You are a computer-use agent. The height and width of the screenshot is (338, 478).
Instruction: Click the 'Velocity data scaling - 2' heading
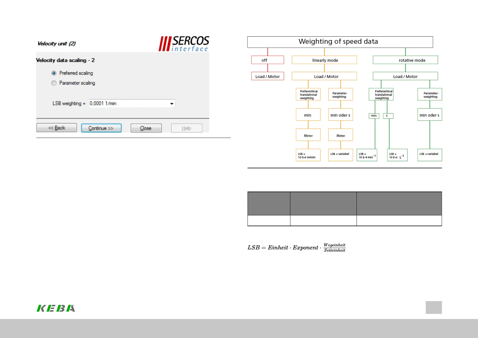65,60
